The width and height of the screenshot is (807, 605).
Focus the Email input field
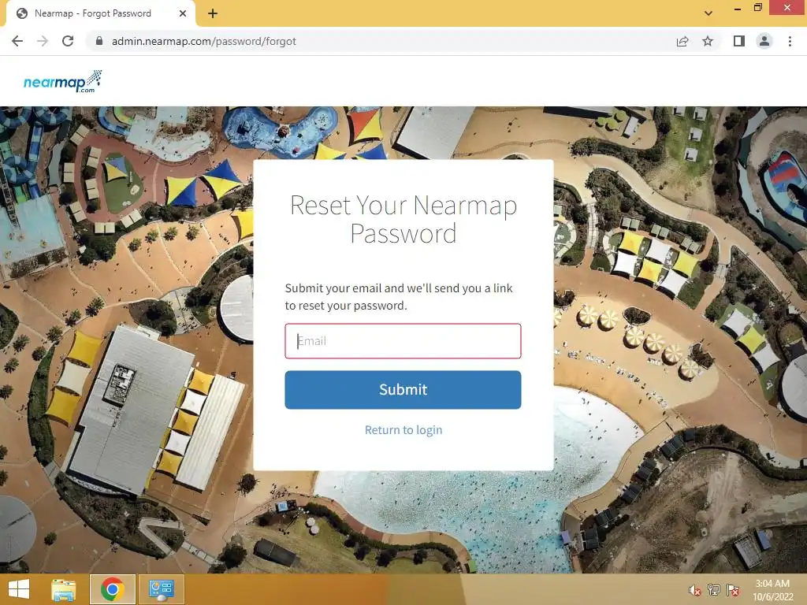pos(403,341)
